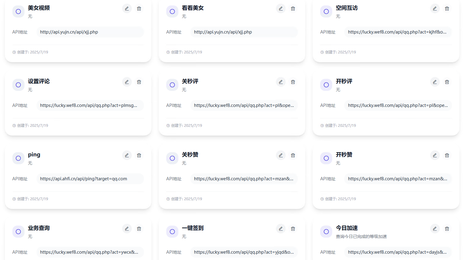Image resolution: width=464 pixels, height=260 pixels.
Task: Click the 空间互访 API address field
Action: [x=397, y=32]
